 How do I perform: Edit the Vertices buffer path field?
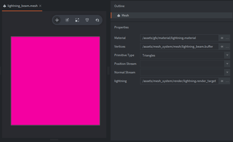[179, 47]
